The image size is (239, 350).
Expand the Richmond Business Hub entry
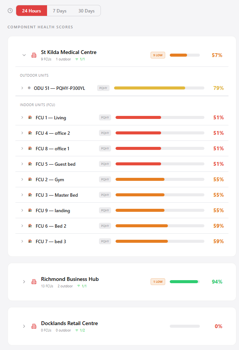pos(23,282)
